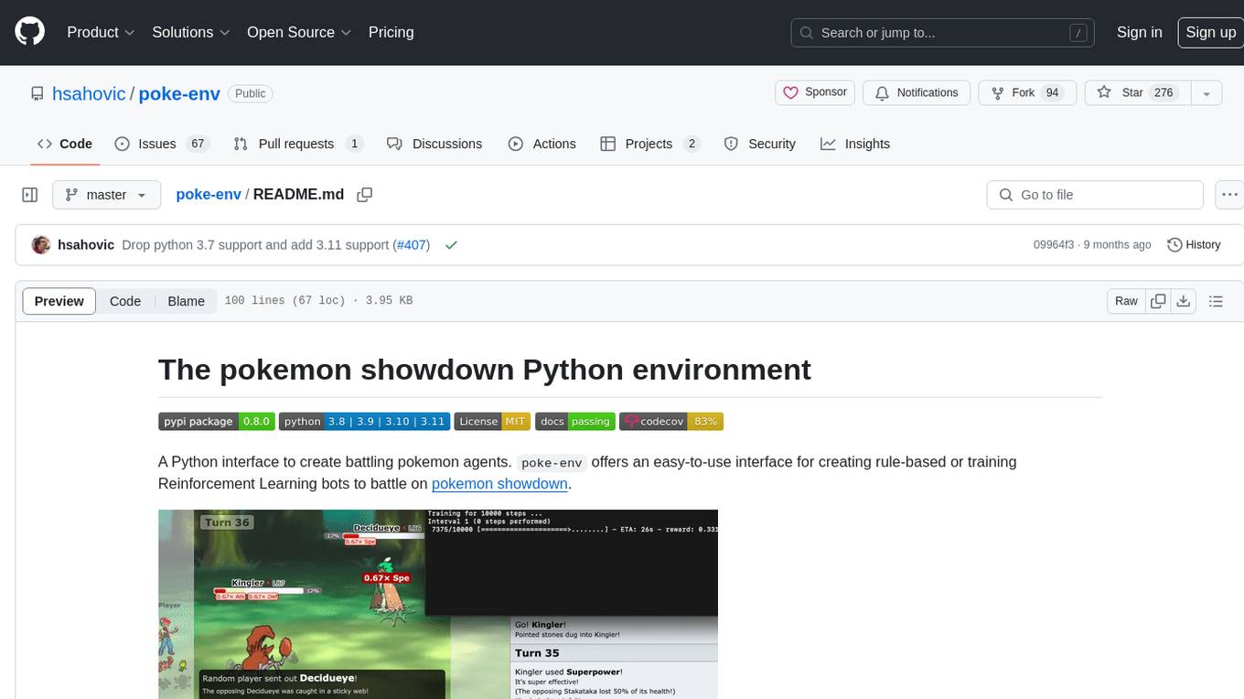This screenshot has width=1244, height=699.
Task: Expand the Product menu
Action: [x=101, y=32]
